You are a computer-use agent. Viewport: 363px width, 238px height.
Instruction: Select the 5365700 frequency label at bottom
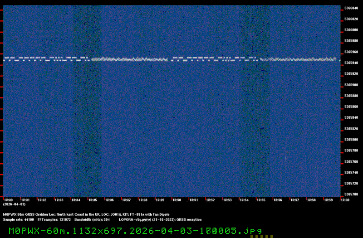click(351, 194)
